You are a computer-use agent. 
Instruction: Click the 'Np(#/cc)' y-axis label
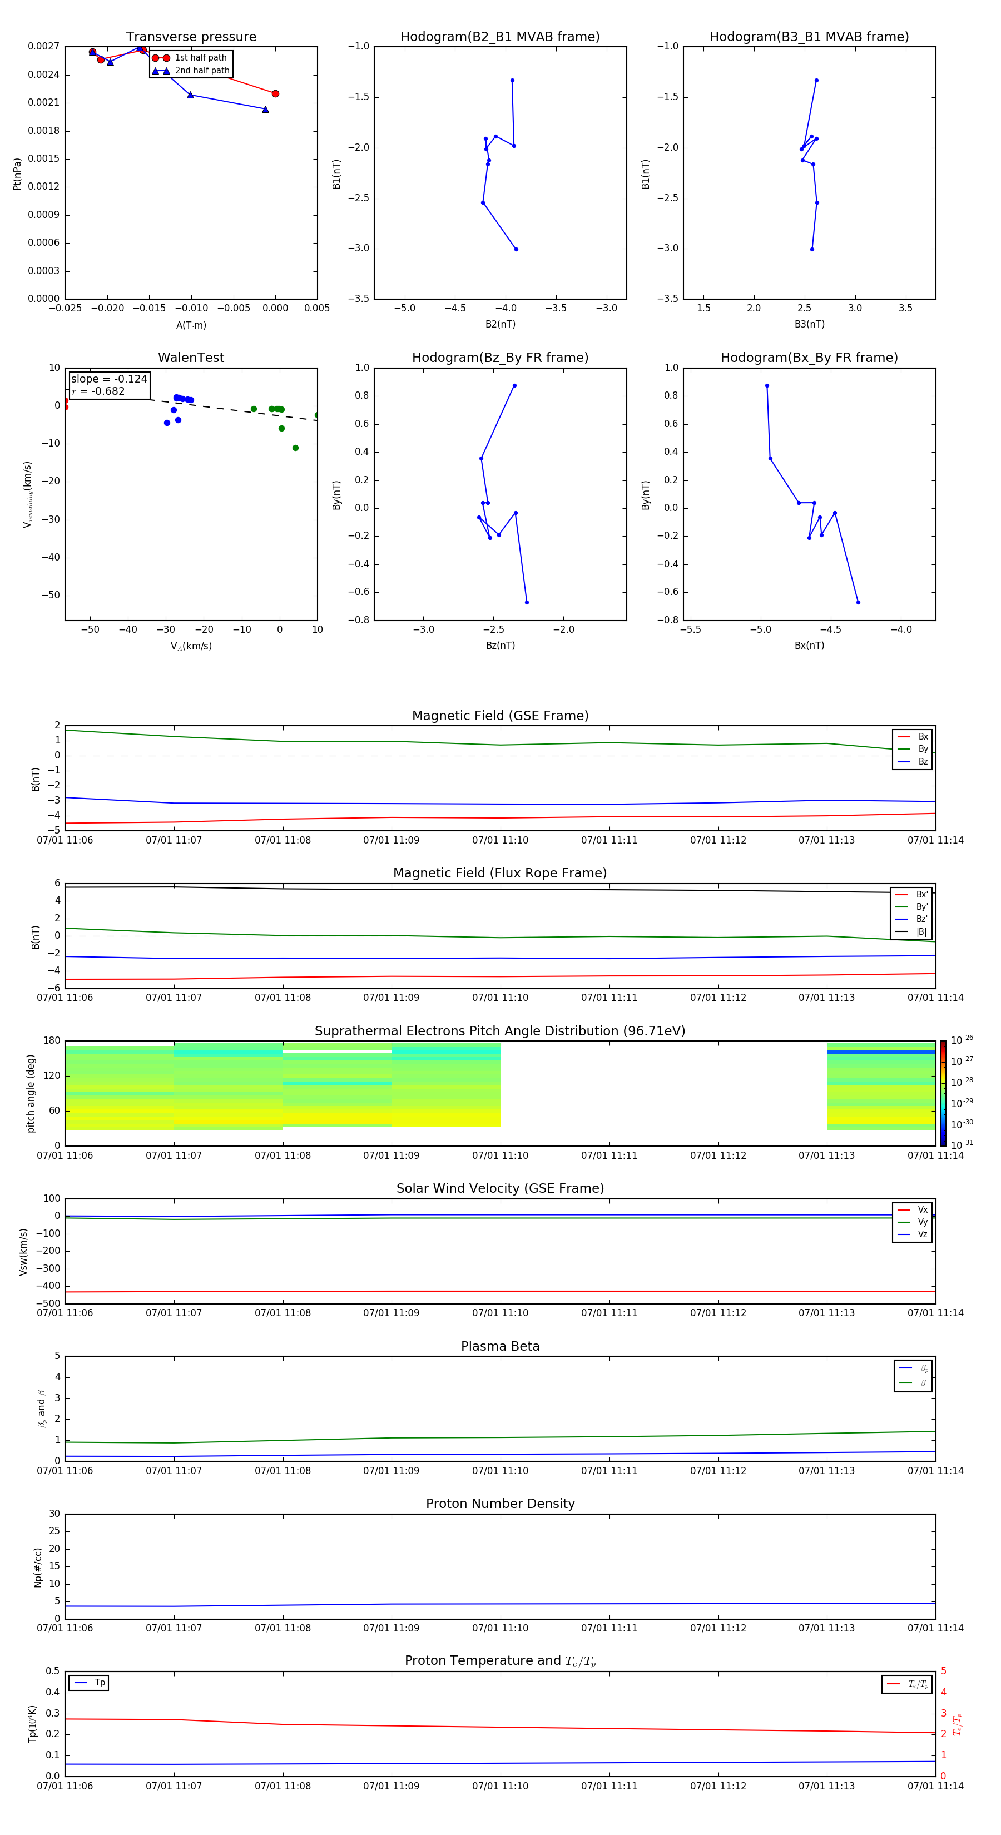coord(38,1567)
